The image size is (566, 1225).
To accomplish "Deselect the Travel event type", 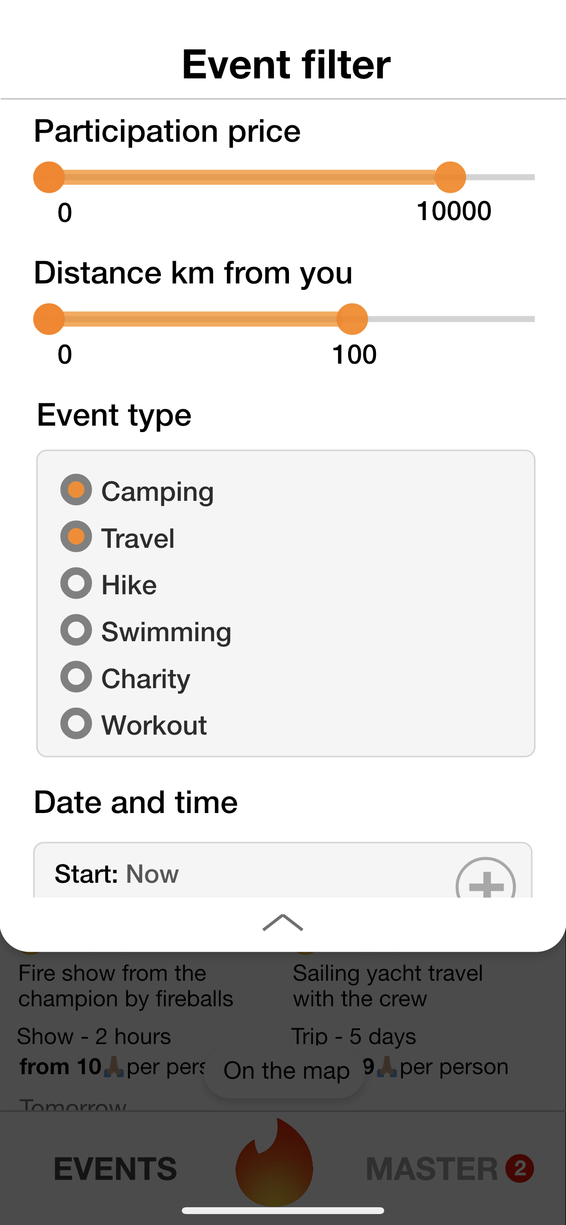I will (76, 537).
